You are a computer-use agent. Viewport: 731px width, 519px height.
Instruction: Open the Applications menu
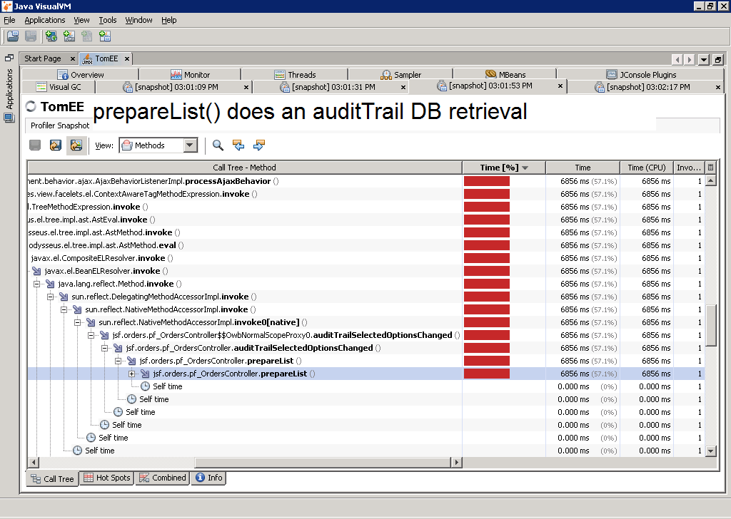pyautogui.click(x=45, y=20)
